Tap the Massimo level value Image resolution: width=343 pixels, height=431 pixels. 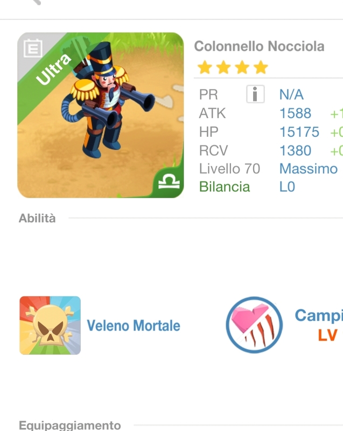point(308,169)
